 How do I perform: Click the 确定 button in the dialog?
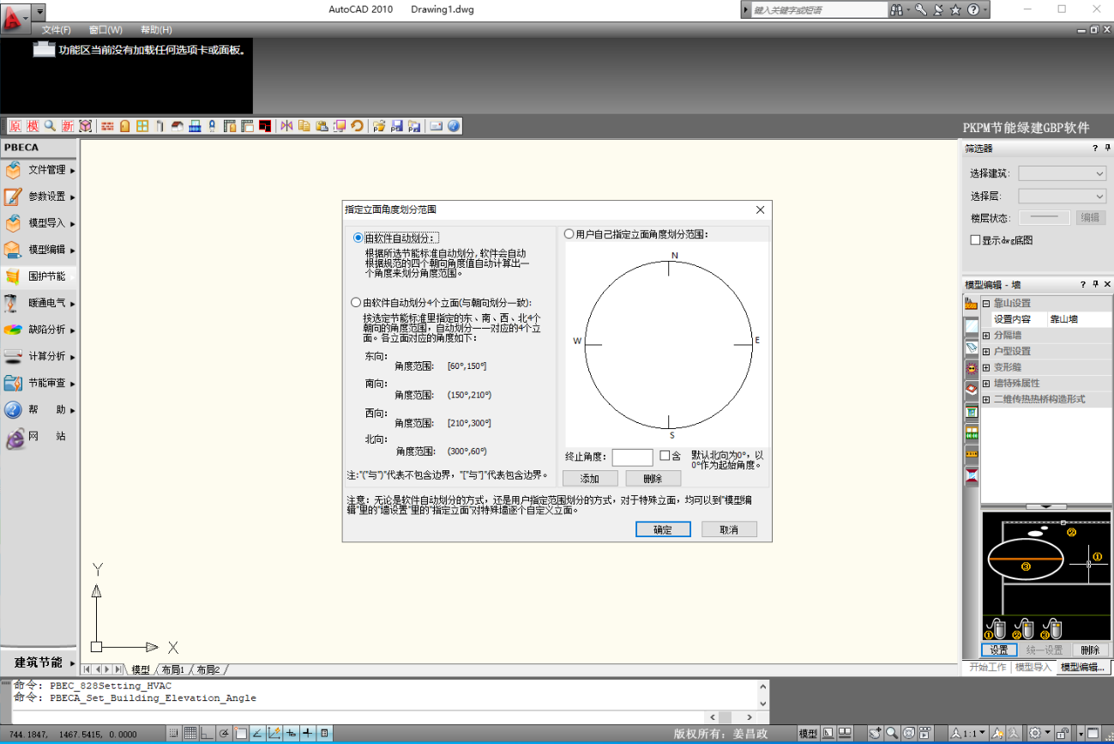pyautogui.click(x=663, y=529)
